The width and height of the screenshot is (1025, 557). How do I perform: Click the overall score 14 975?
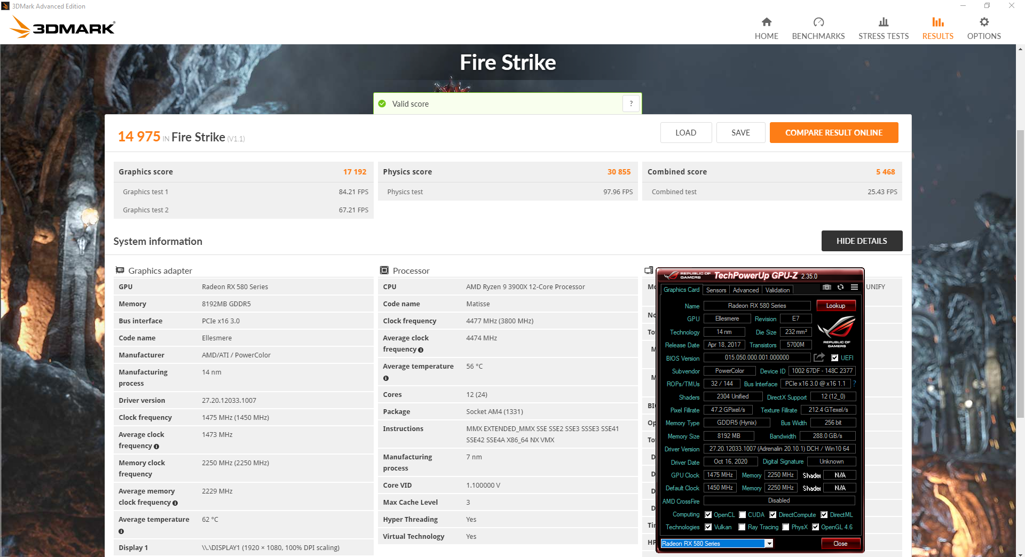(139, 137)
